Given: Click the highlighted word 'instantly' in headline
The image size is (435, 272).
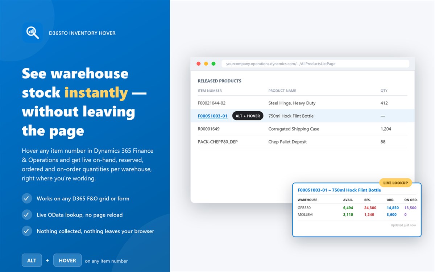Looking at the screenshot, I should tap(96, 93).
